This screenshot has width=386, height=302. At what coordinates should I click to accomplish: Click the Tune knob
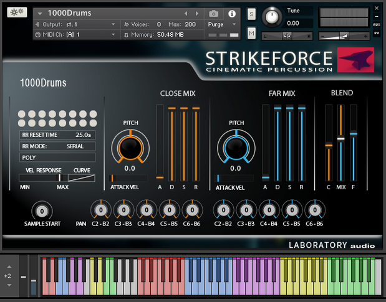coord(272,17)
